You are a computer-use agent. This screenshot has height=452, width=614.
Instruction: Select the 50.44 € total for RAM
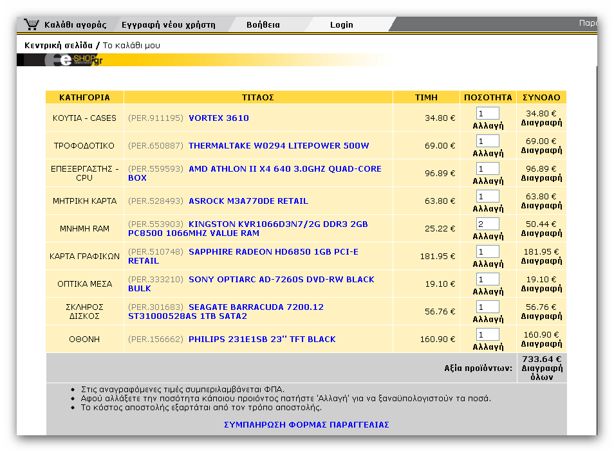[541, 224]
